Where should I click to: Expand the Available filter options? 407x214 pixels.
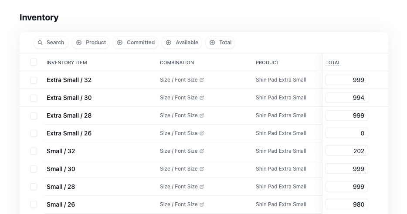182,43
